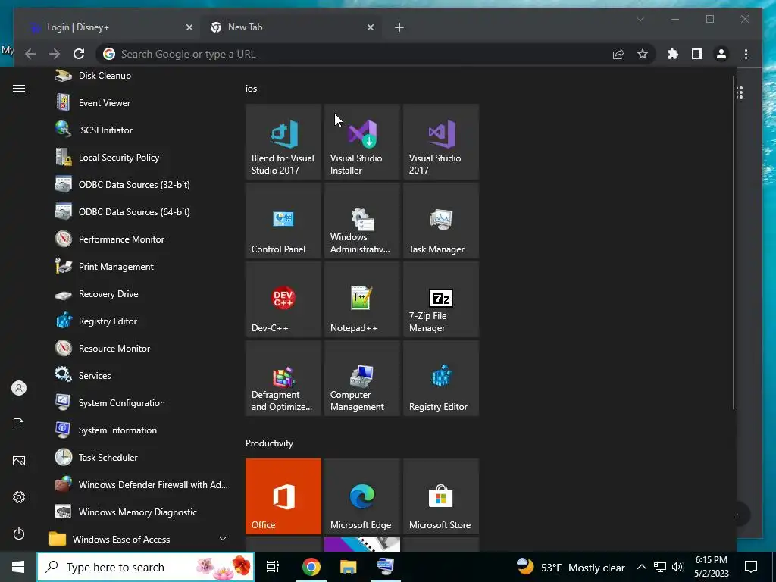Open System Information
This screenshot has height=582, width=776.
coord(139,430)
